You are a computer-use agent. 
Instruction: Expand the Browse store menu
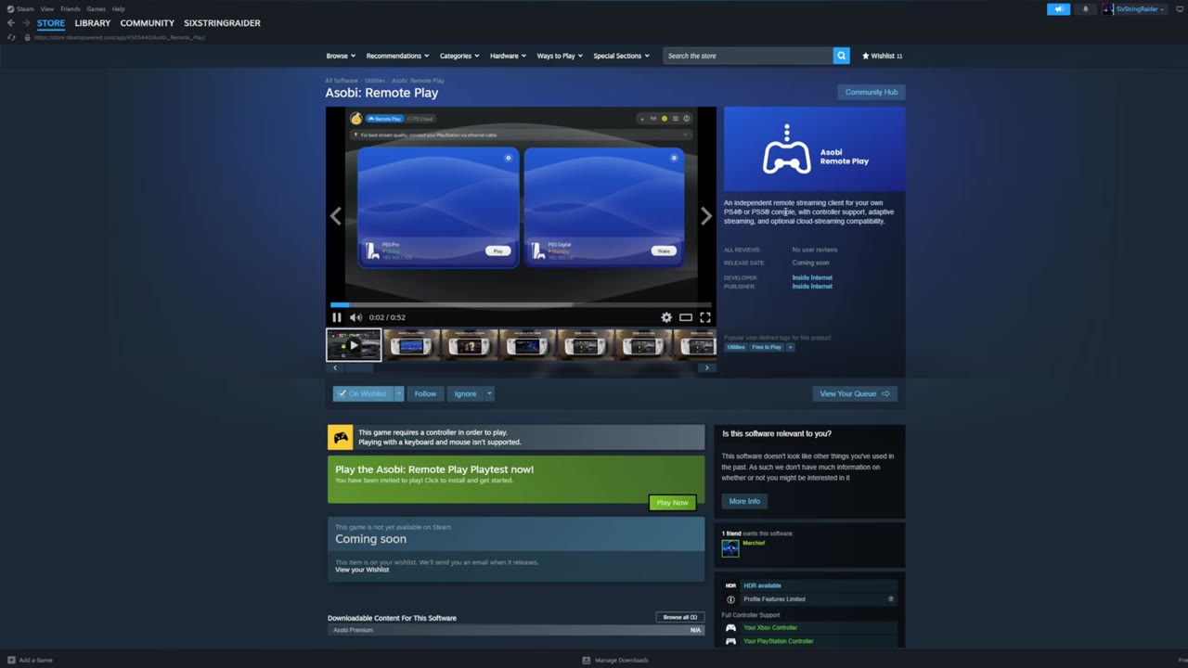coord(339,56)
